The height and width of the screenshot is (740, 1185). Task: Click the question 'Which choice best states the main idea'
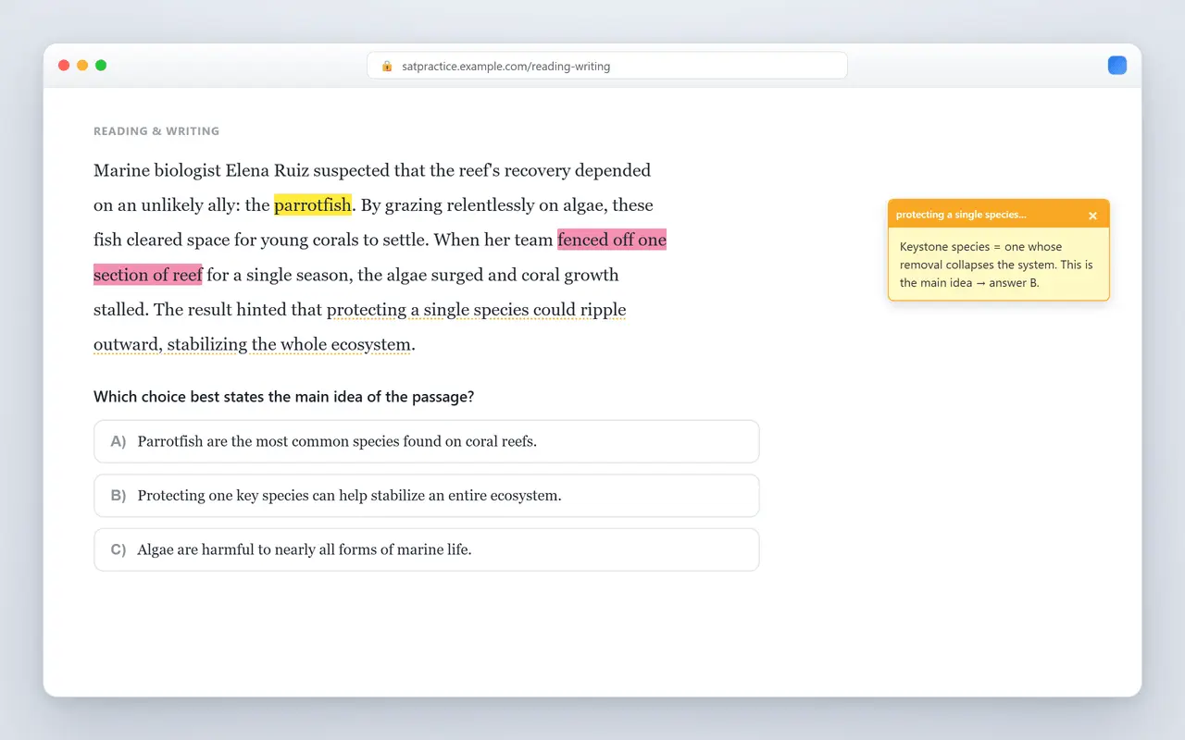[284, 397]
